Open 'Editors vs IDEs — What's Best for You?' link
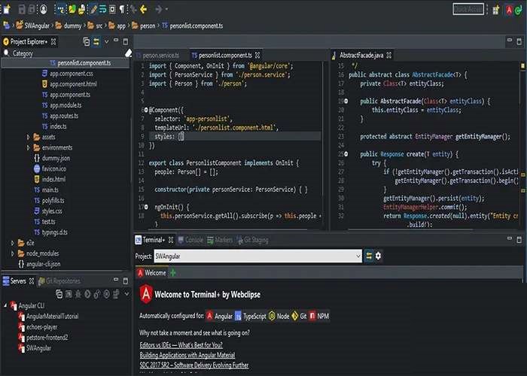The image size is (527, 376). pos(181,345)
